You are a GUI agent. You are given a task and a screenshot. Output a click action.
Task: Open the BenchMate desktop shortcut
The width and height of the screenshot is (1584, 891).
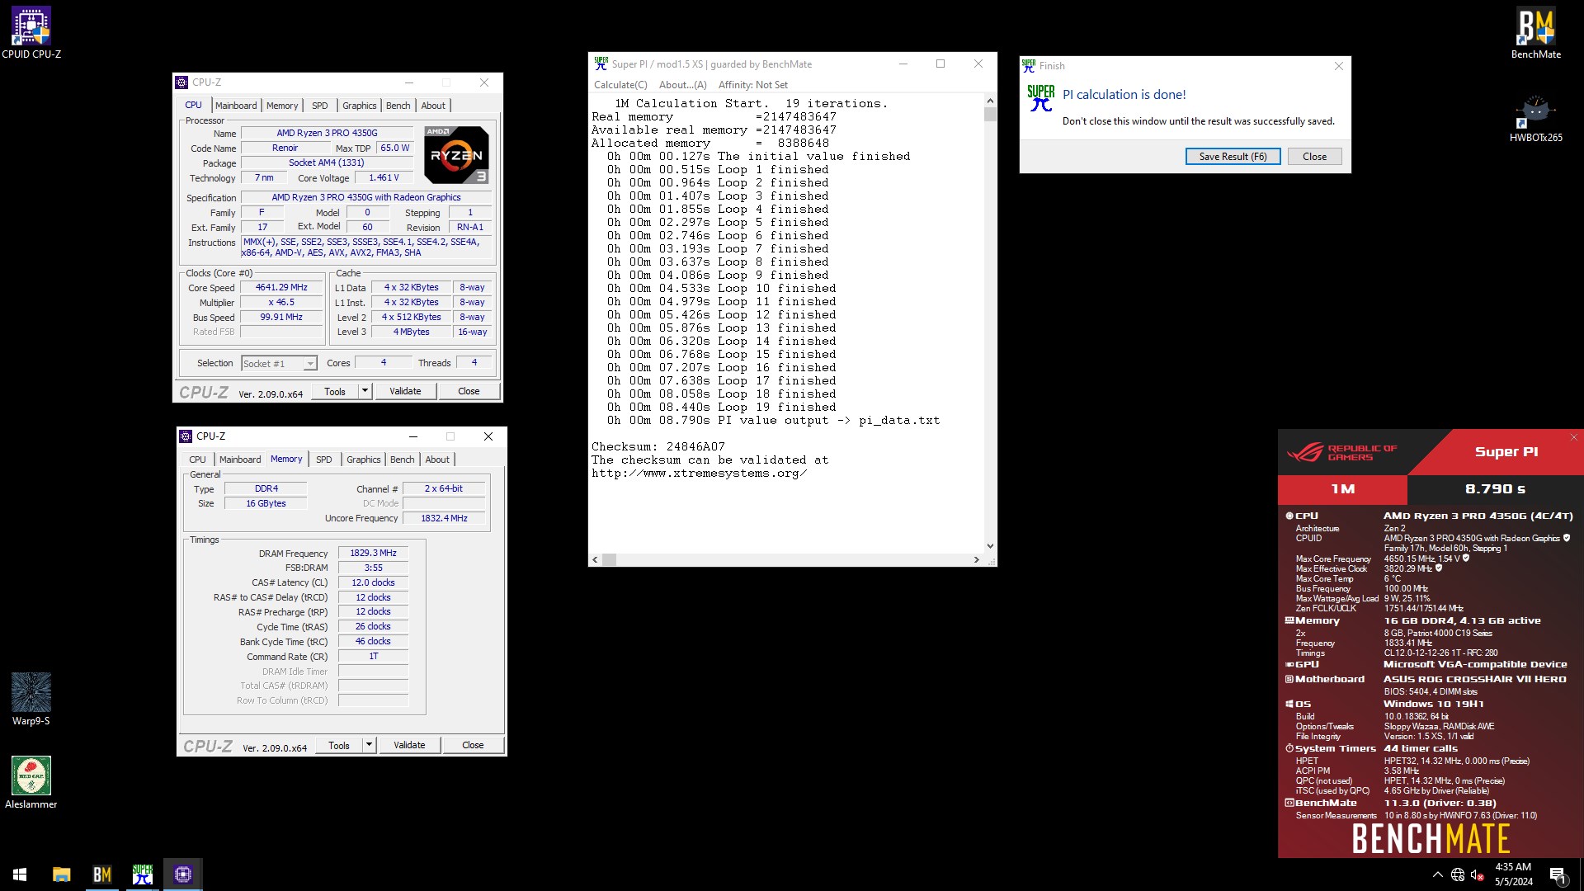coord(1535,33)
